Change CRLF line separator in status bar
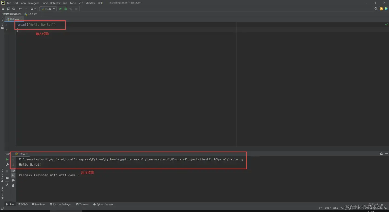389x212 pixels. [328, 208]
